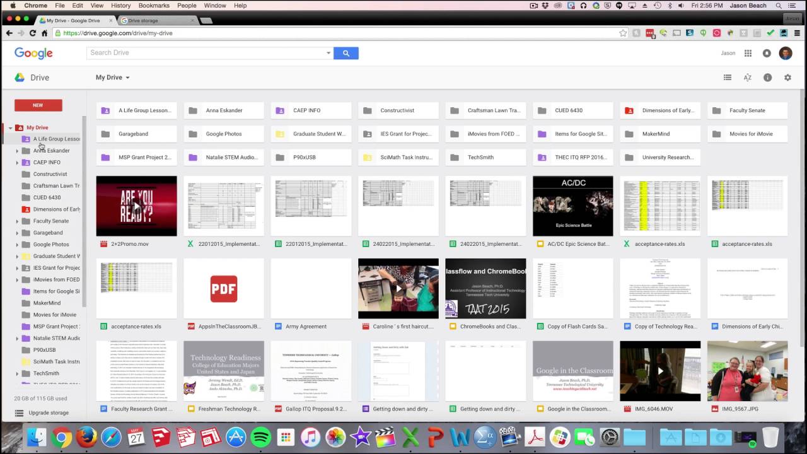Bookmark page with star icon

click(x=623, y=33)
